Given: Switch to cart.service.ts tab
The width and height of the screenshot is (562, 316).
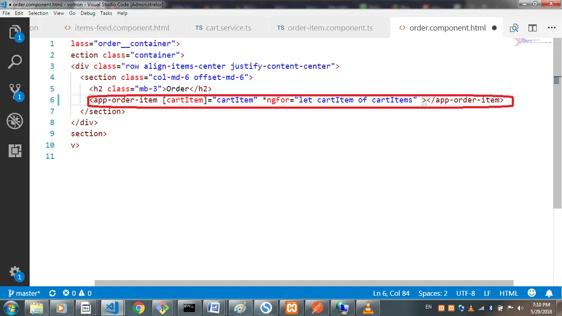Looking at the screenshot, I should 228,28.
